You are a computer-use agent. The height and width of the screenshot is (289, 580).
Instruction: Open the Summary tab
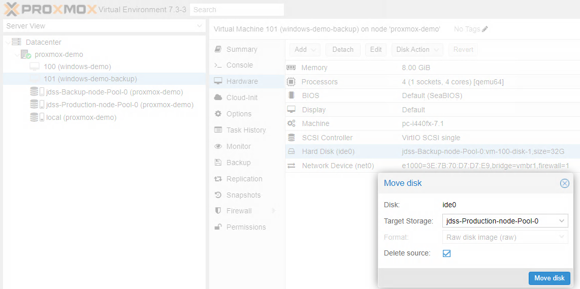tap(247, 49)
